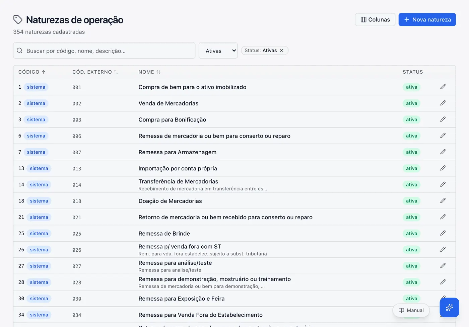469x327 pixels.
Task: Edit Retorno de mercadoria recebido para conserto row
Action: [x=443, y=217]
